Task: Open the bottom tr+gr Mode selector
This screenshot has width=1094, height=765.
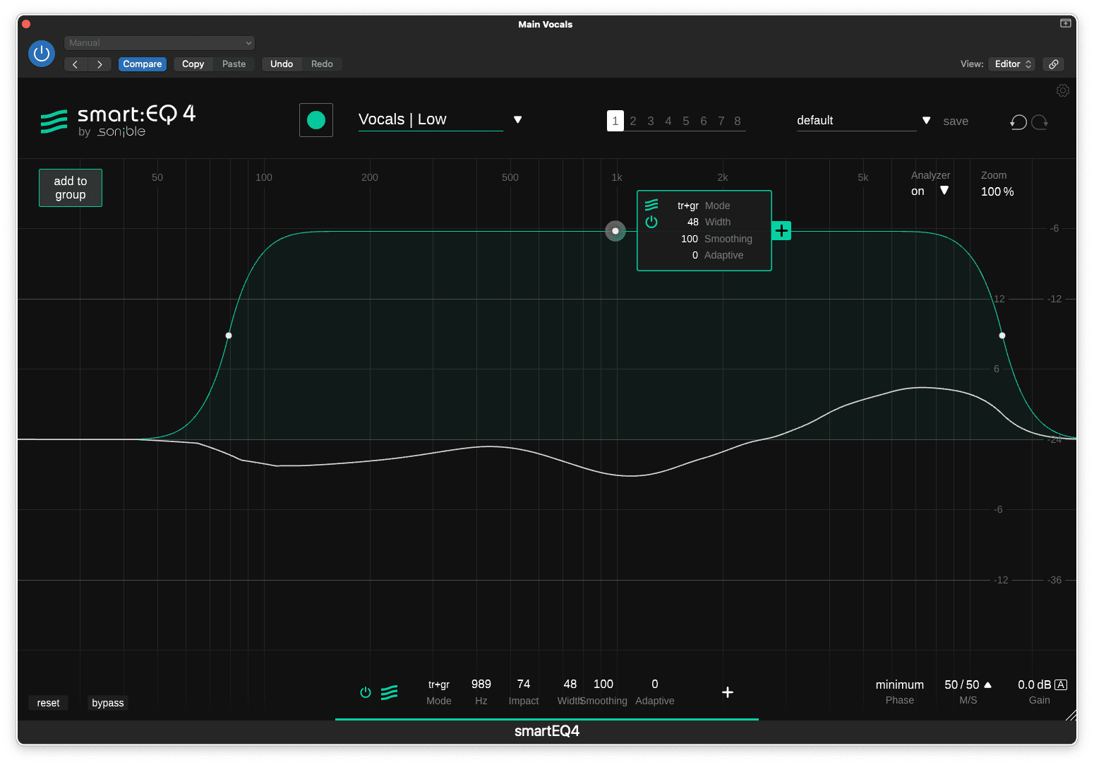Action: tap(439, 684)
